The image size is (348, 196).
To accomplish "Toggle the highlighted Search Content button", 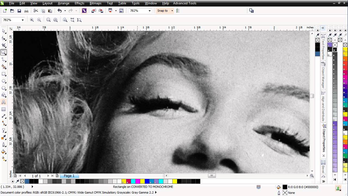I will pos(84,11).
